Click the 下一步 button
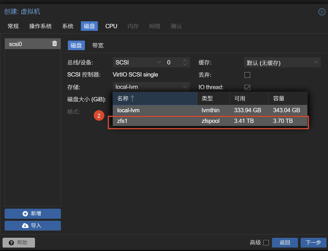 [313, 242]
